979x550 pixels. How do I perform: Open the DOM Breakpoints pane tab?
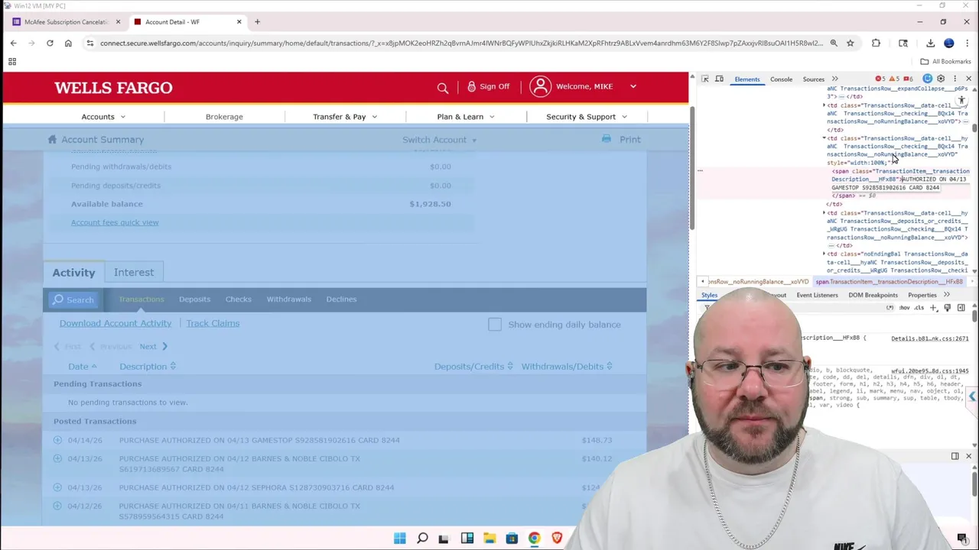pos(873,295)
